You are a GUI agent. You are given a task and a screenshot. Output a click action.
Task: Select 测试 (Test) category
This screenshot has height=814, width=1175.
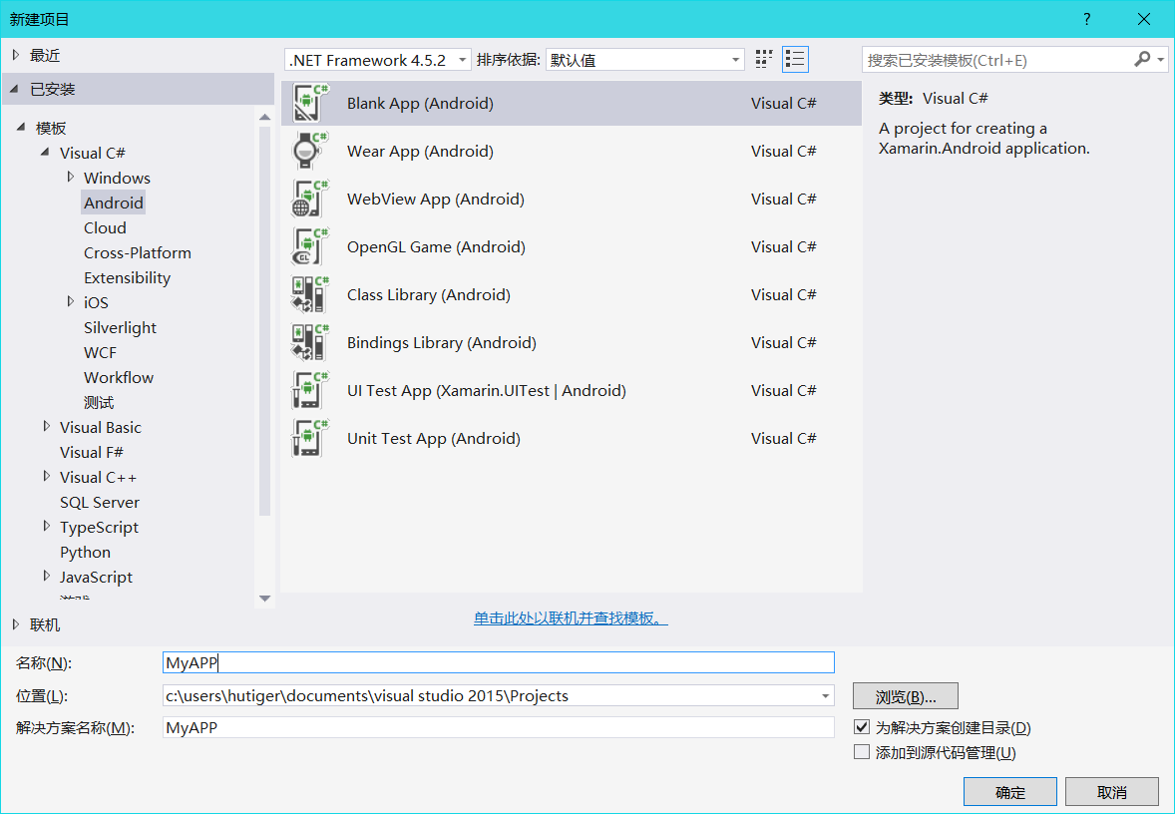click(x=99, y=402)
